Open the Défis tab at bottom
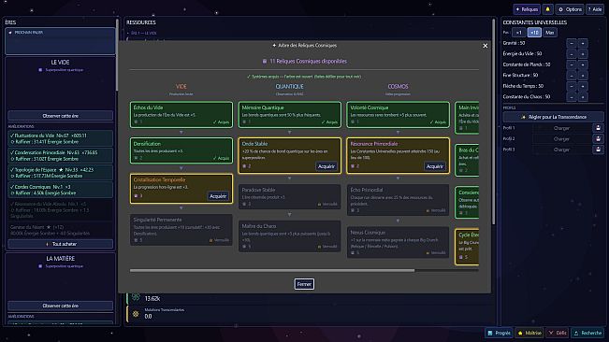The width and height of the screenshot is (609, 342). tap(558, 333)
